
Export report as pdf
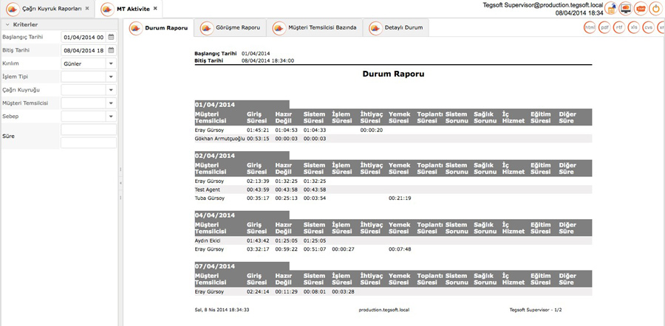[604, 27]
